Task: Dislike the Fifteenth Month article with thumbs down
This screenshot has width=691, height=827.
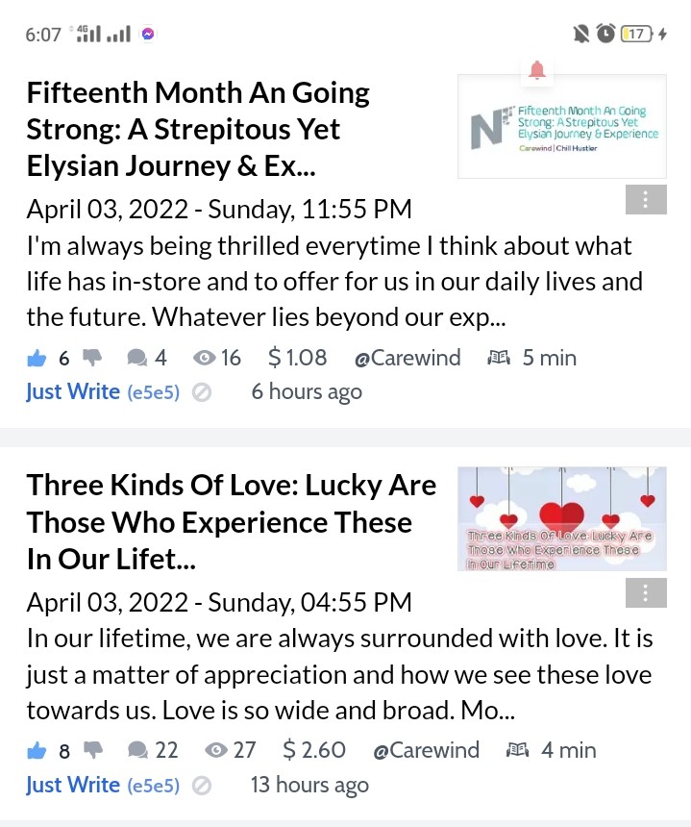Action: pyautogui.click(x=92, y=358)
